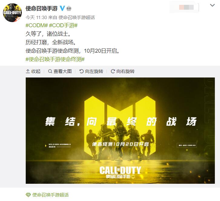Click the rotate-right arrow icon
220x201 pixels.
point(113,71)
